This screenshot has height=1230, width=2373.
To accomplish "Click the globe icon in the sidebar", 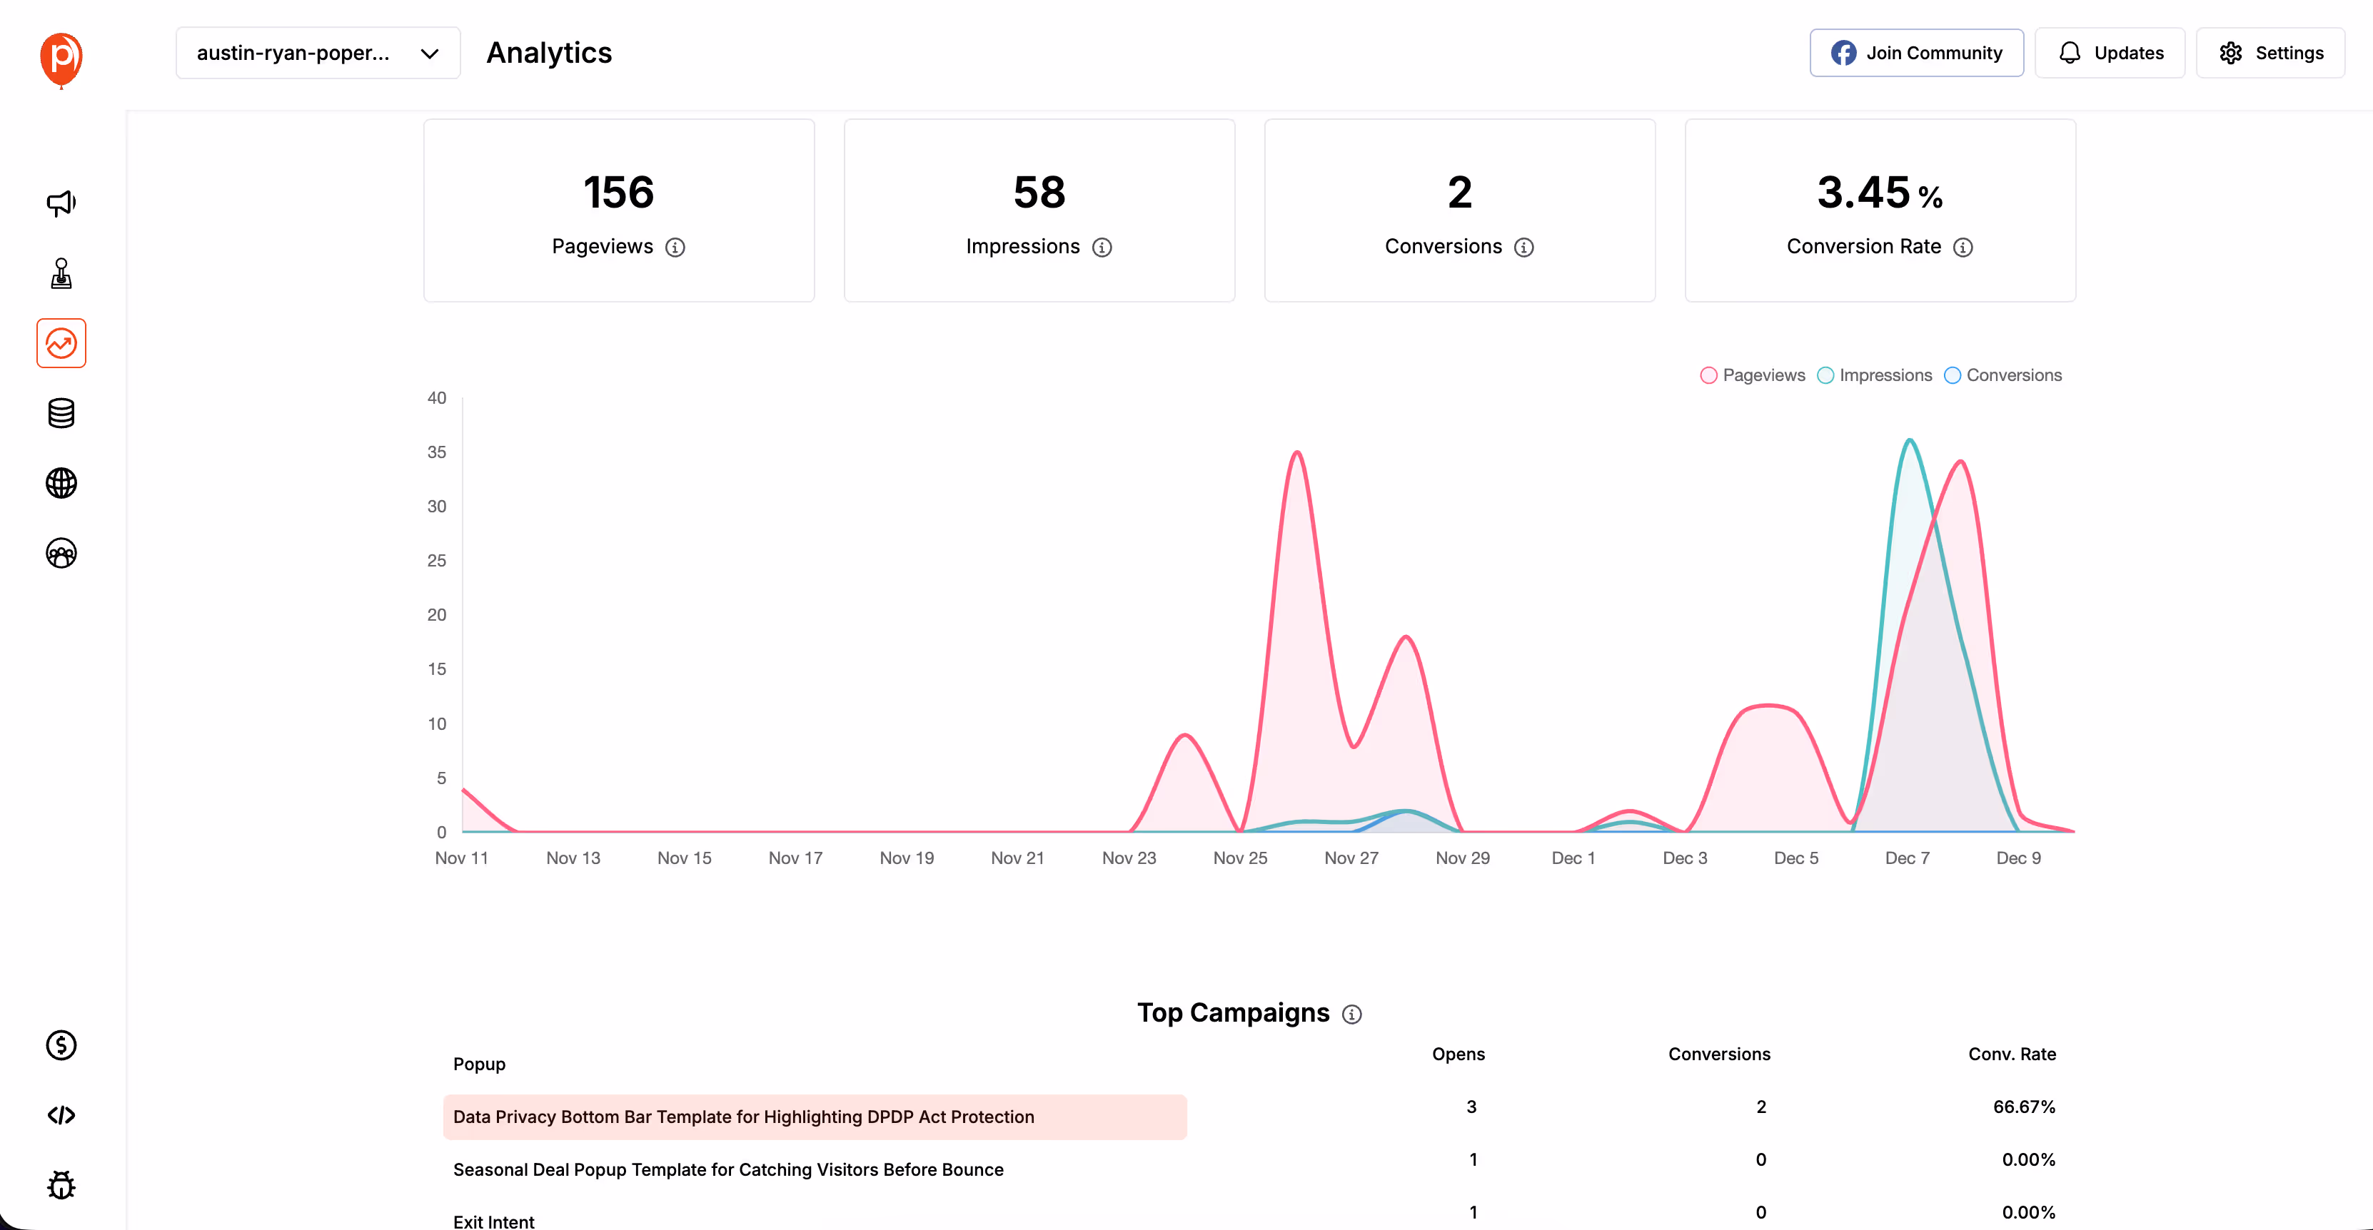I will (61, 482).
